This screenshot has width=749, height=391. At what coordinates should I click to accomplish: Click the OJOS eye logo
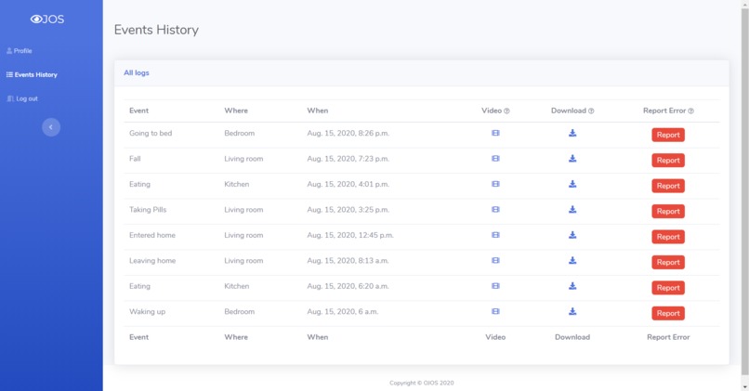(x=47, y=20)
